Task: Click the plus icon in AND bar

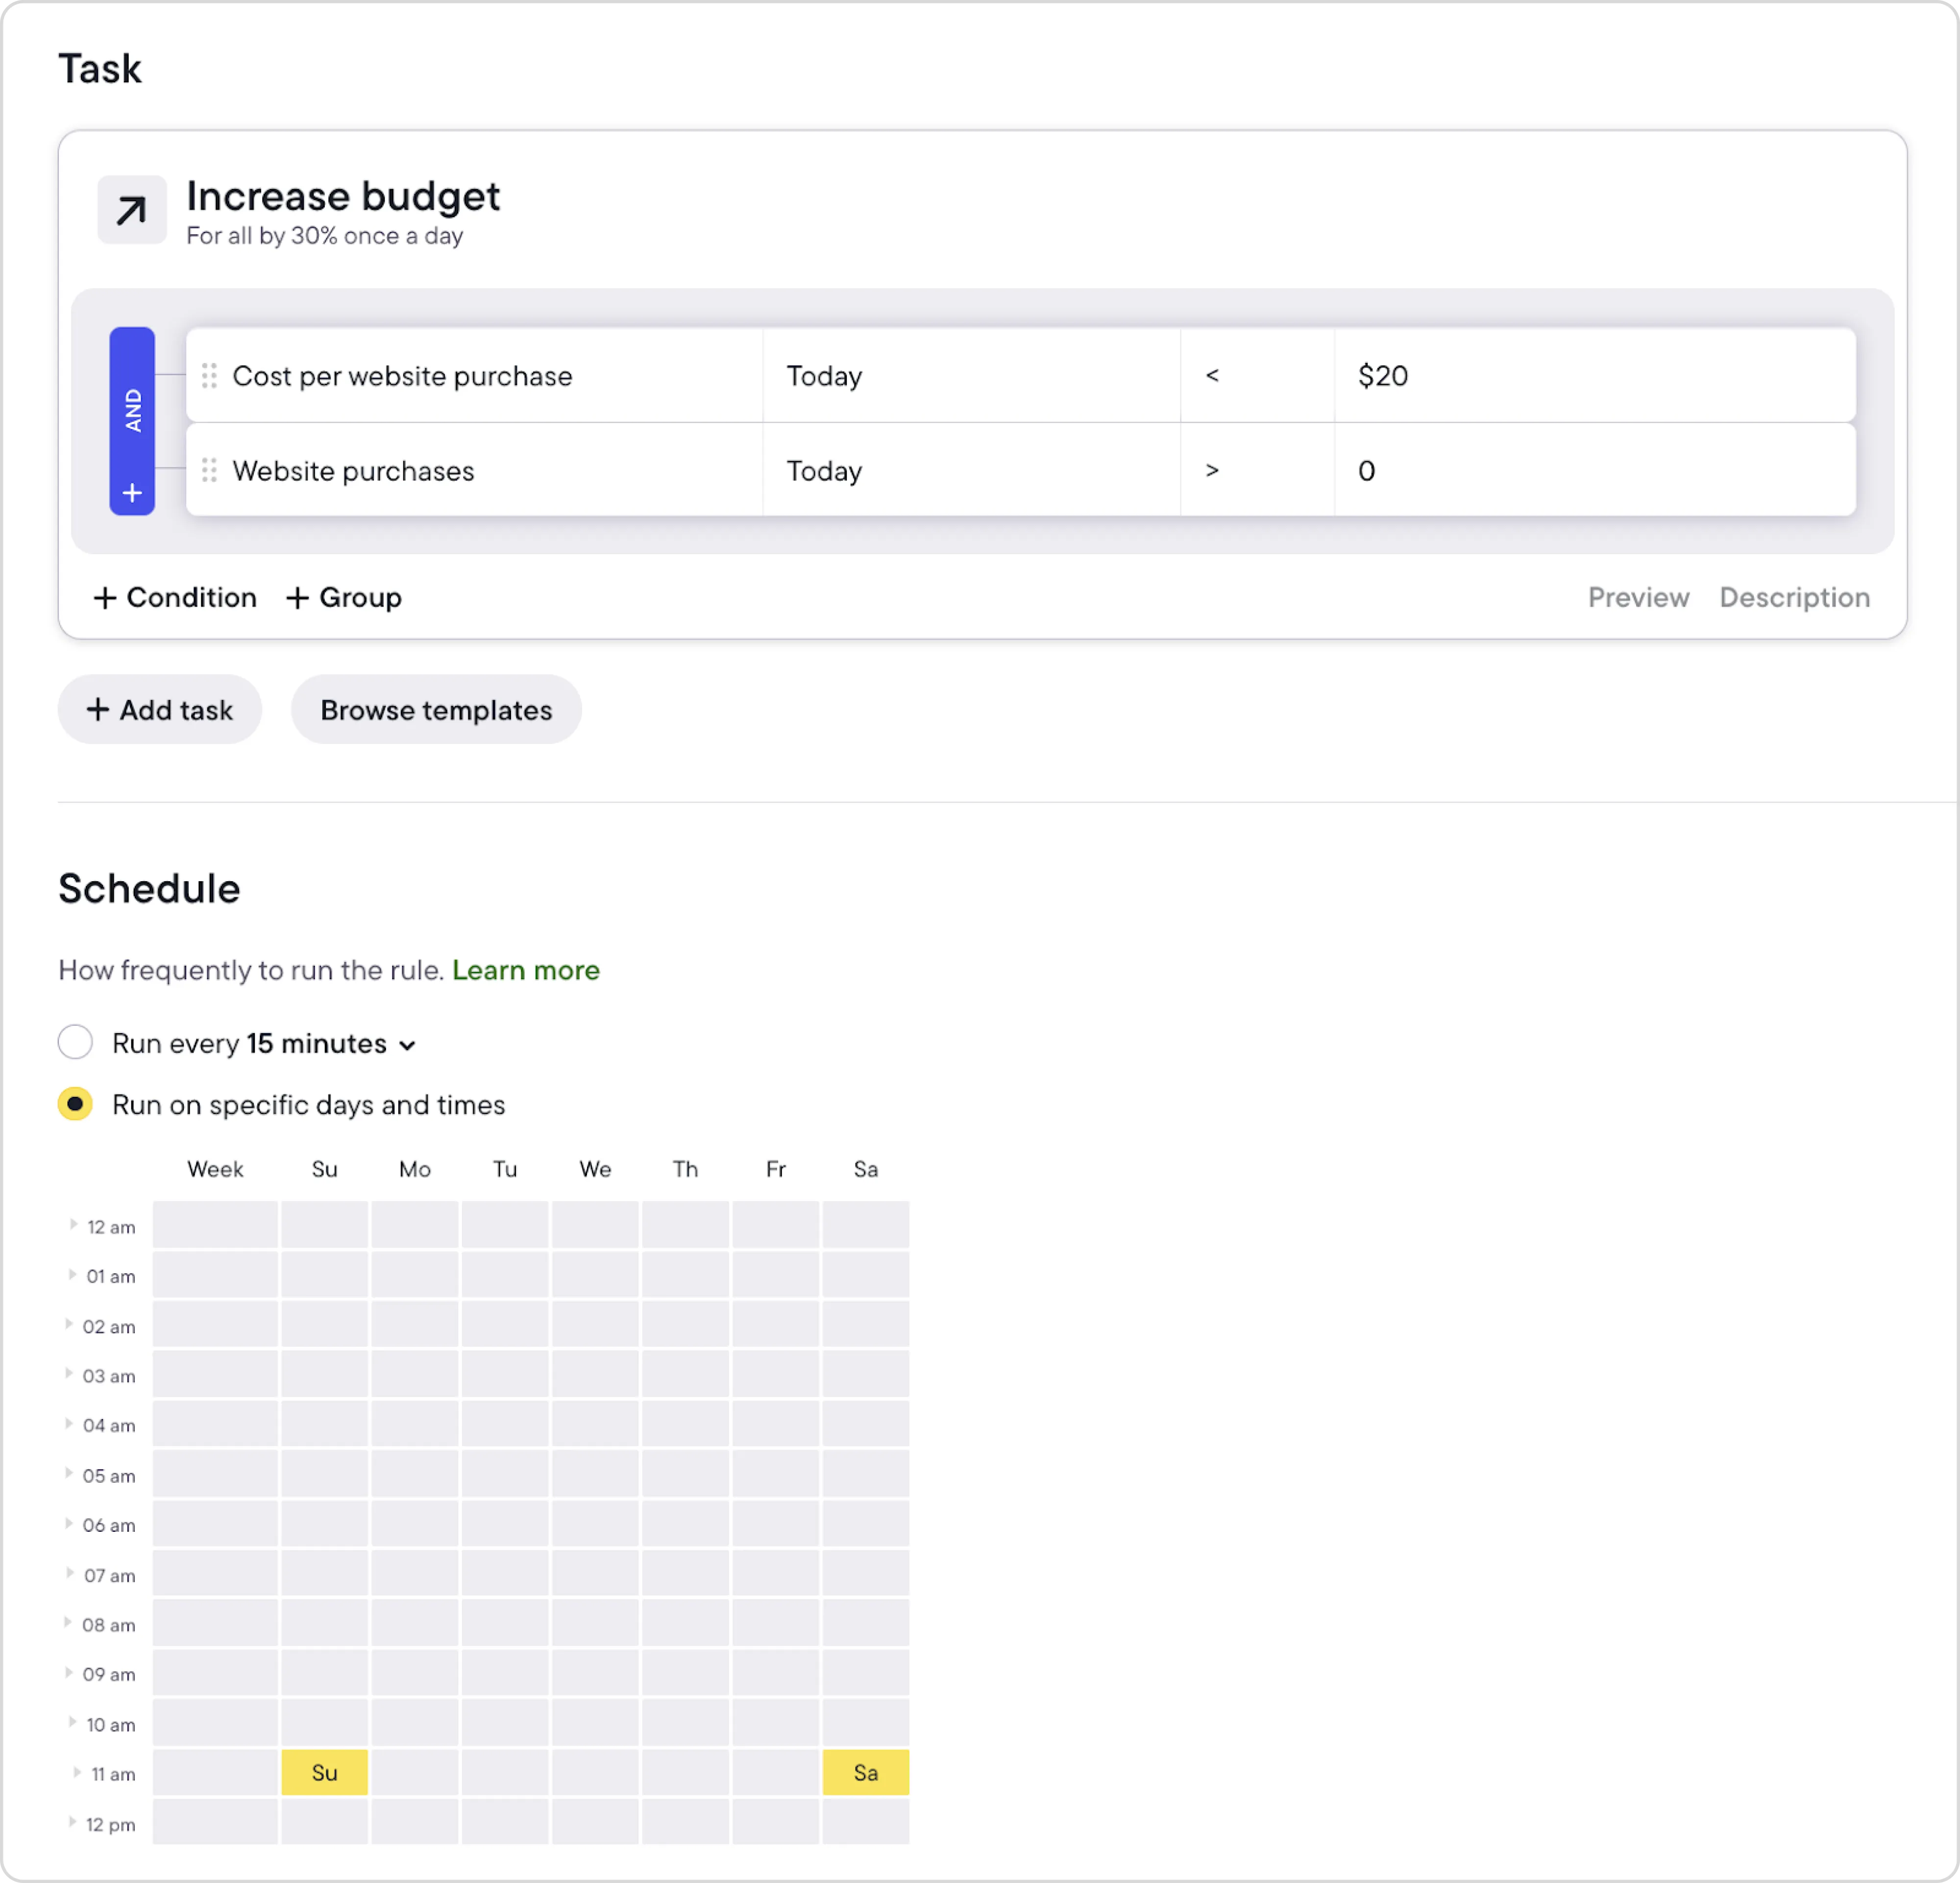Action: tap(132, 493)
